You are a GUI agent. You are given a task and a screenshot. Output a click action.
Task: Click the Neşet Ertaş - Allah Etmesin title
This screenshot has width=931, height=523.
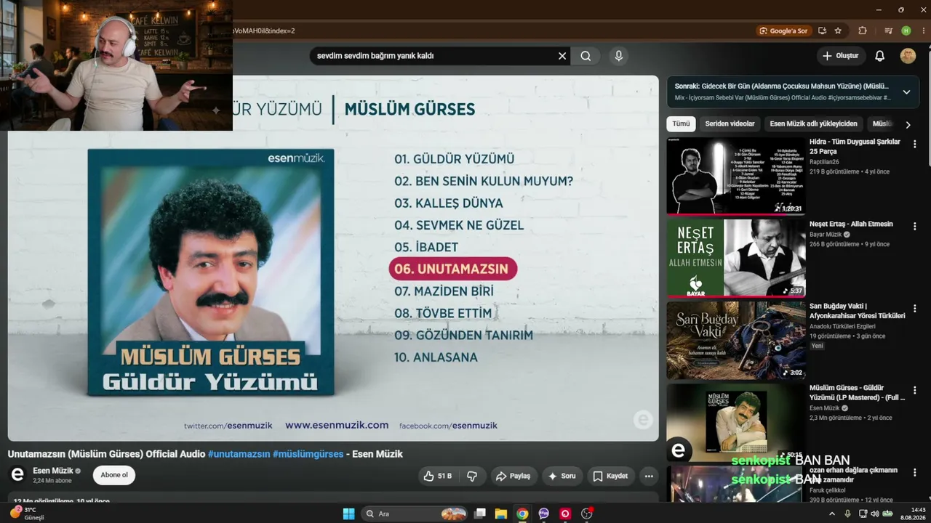(851, 224)
